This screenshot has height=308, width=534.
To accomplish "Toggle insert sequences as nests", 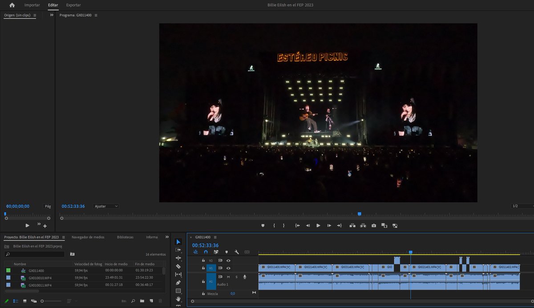I will [x=195, y=252].
